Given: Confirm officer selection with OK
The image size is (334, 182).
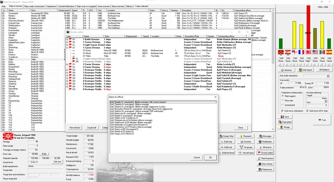Looking at the screenshot, I should 210,157.
